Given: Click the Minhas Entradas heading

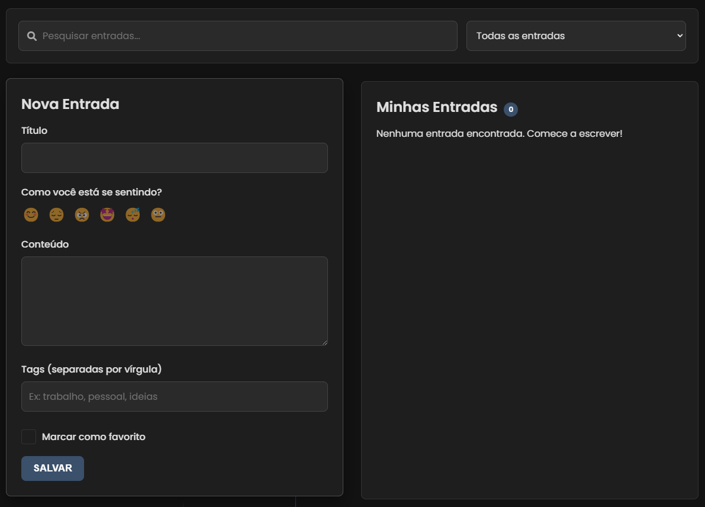Looking at the screenshot, I should pyautogui.click(x=437, y=107).
